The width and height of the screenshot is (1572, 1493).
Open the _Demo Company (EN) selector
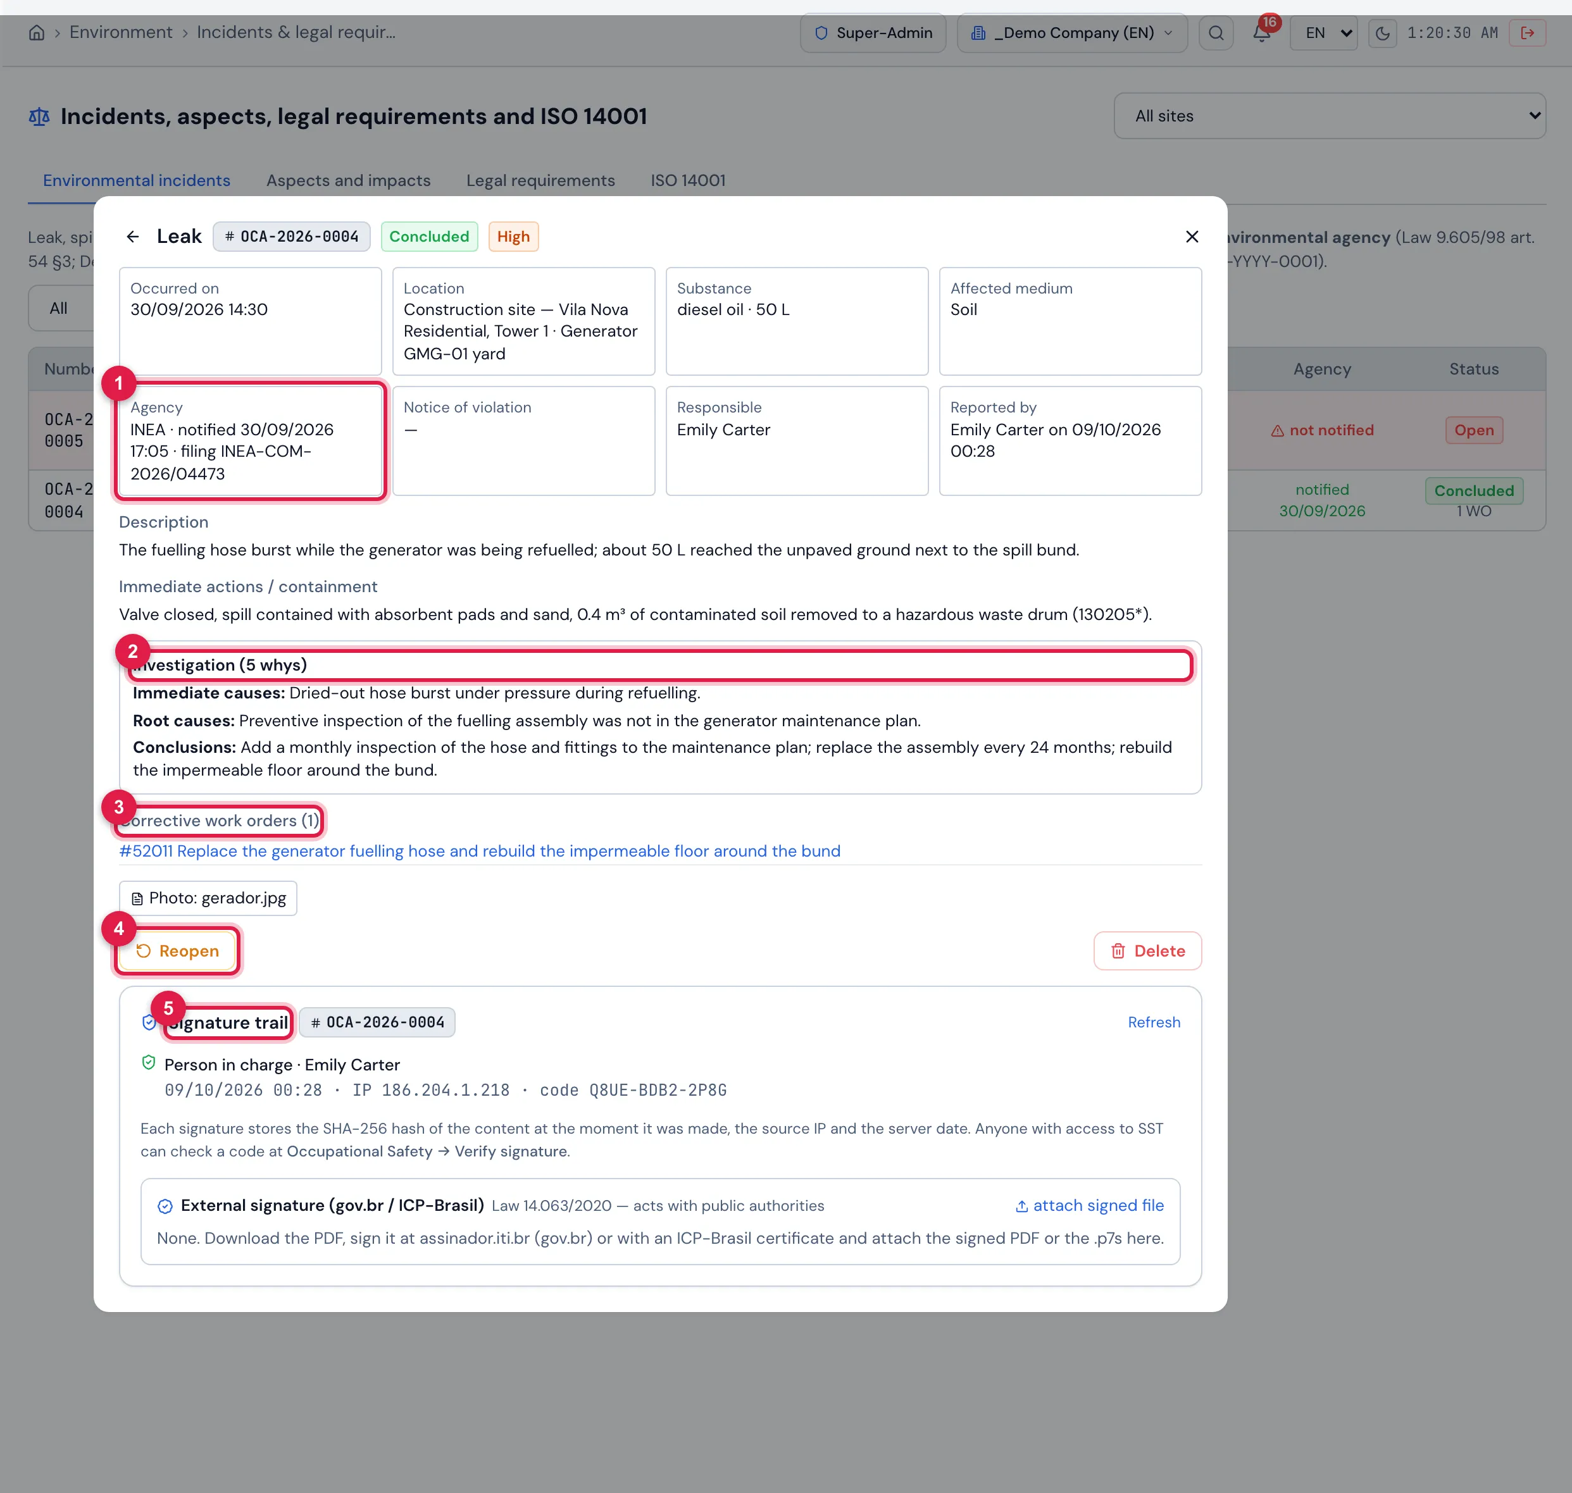[1072, 34]
